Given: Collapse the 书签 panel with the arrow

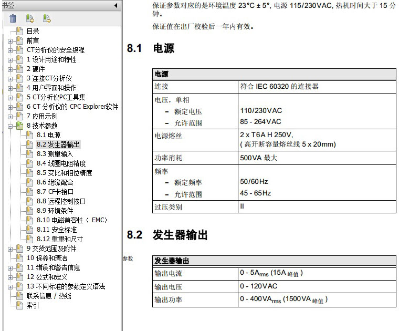Looking at the screenshot, I should point(116,5).
